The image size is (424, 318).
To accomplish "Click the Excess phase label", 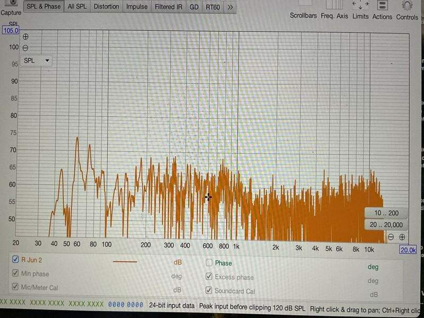I will 234,277.
